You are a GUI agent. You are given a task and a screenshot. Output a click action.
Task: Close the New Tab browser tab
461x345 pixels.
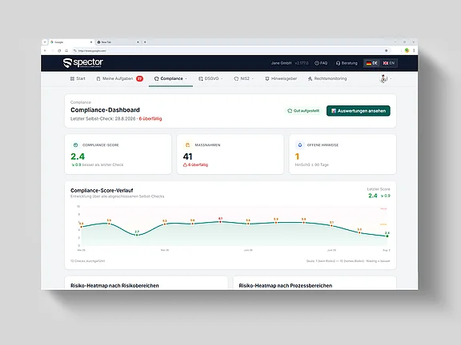coord(138,42)
